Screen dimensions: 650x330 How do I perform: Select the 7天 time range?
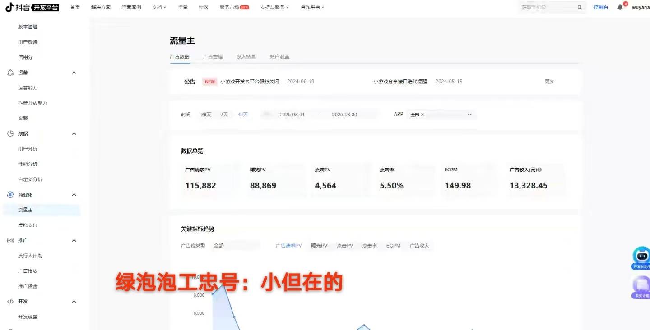click(x=224, y=115)
